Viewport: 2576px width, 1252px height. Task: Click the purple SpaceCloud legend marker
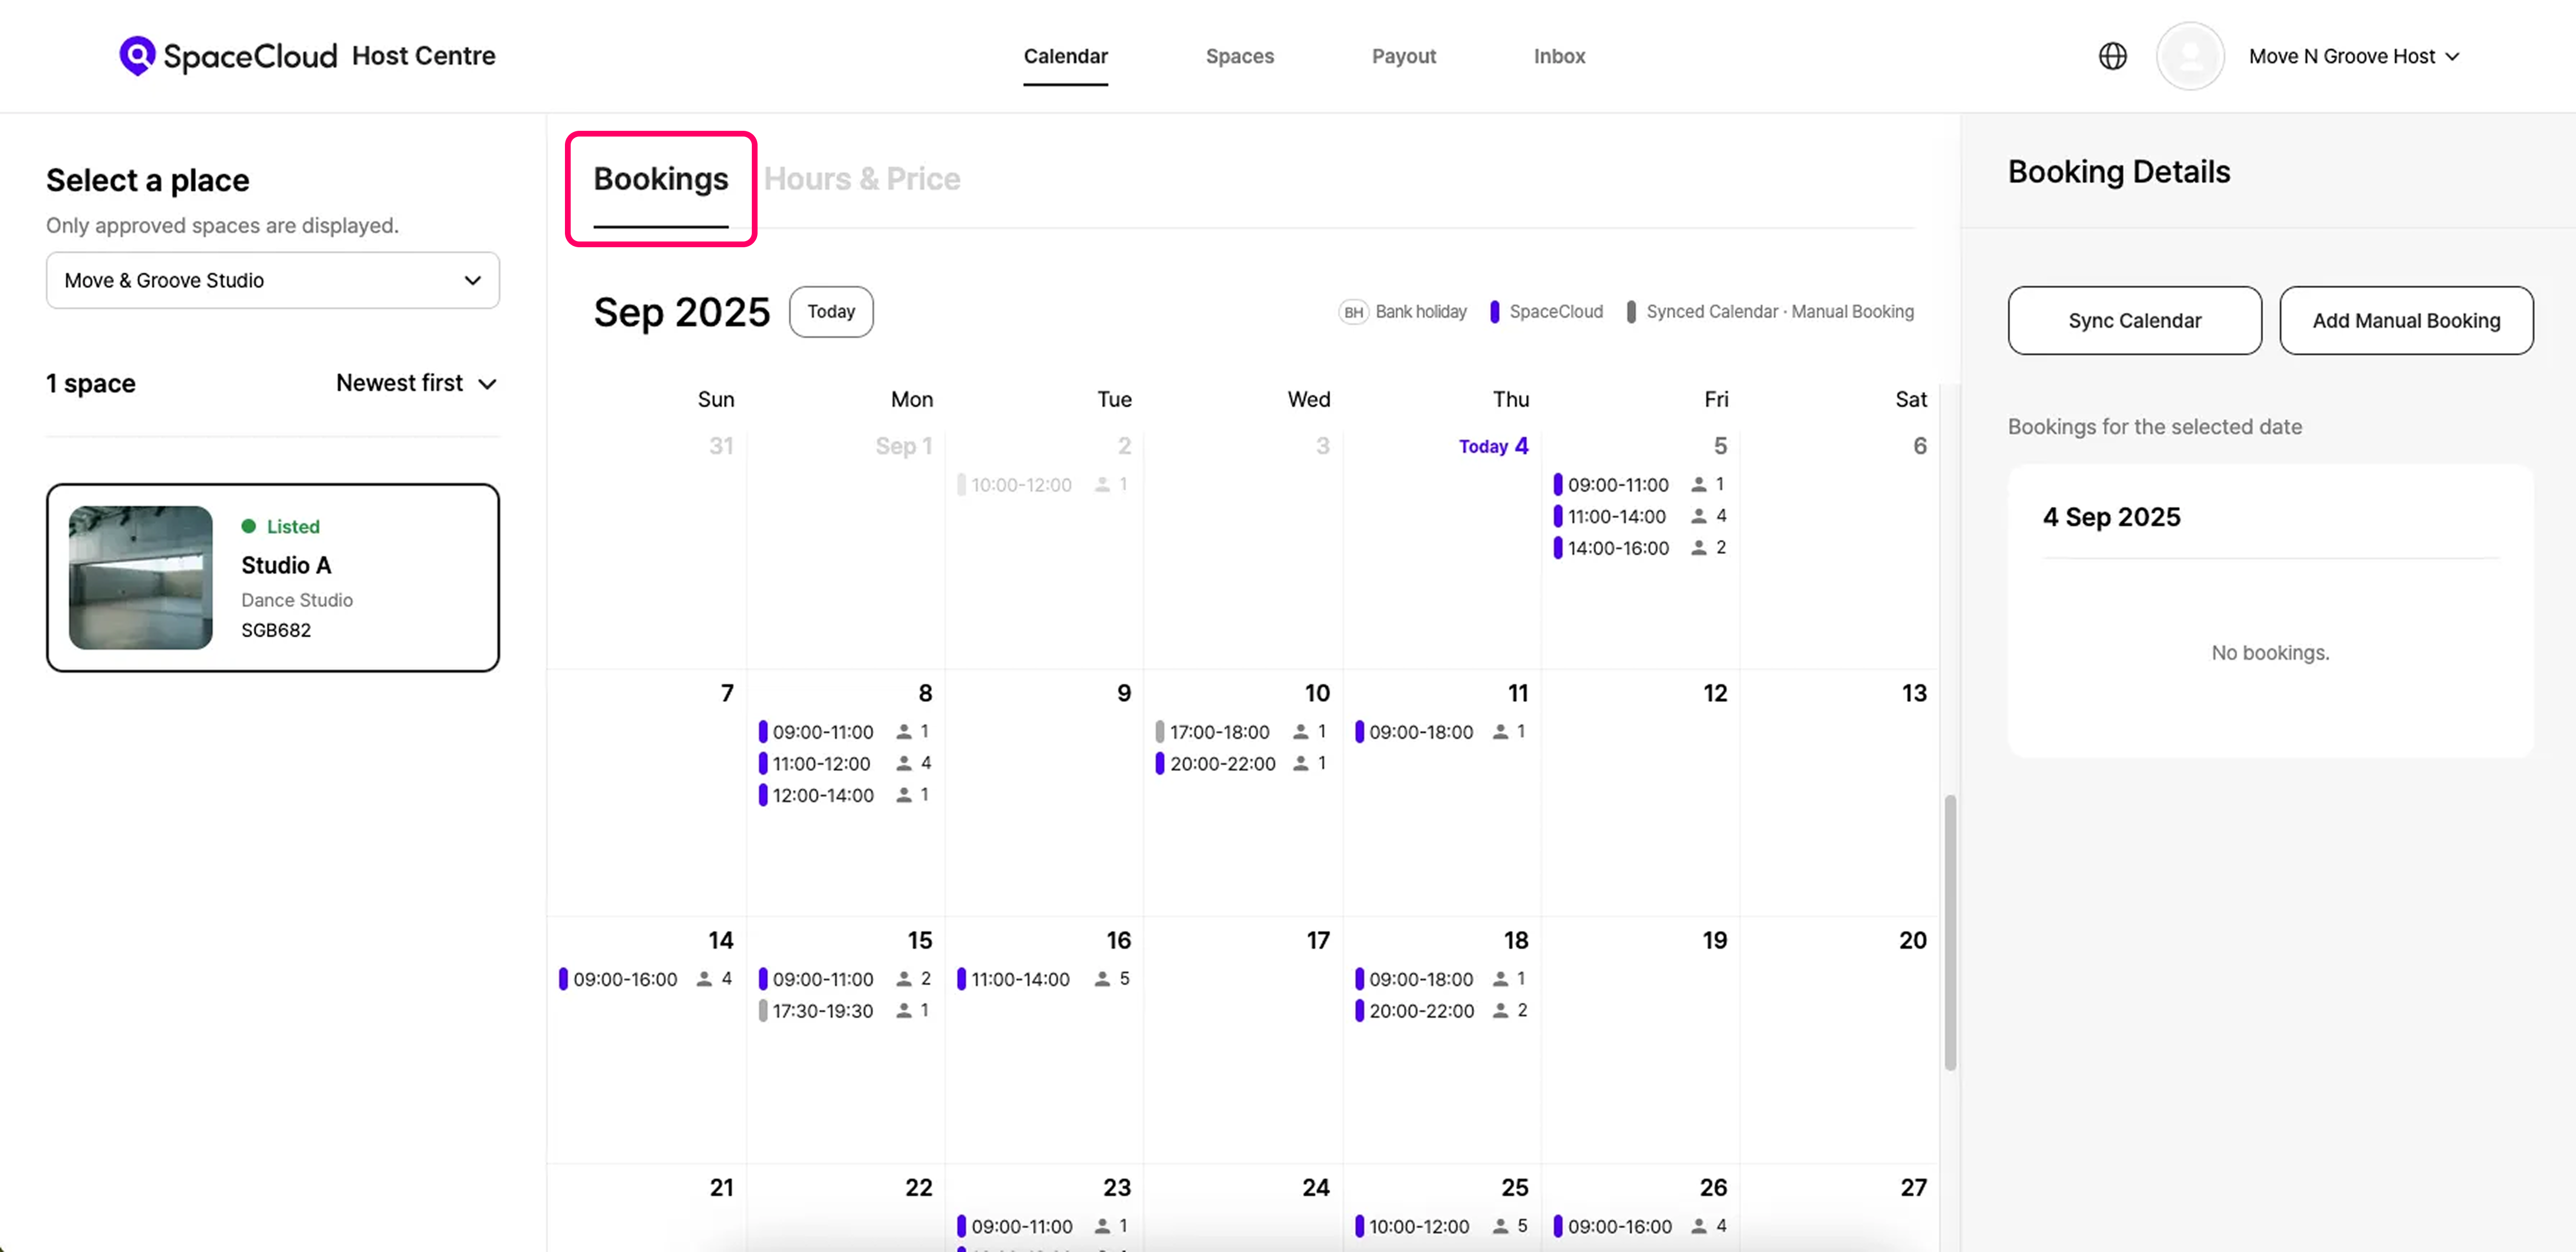pyautogui.click(x=1494, y=312)
